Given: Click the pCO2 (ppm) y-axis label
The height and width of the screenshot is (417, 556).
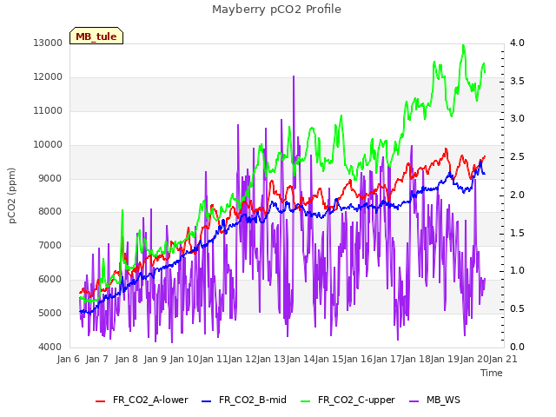Looking at the screenshot, I should (12, 195).
